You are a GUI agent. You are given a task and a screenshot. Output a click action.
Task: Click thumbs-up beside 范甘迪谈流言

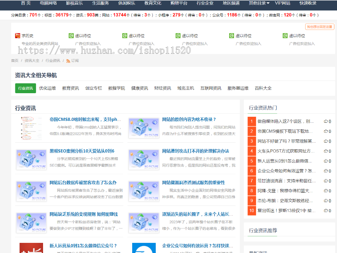[x=326, y=181]
